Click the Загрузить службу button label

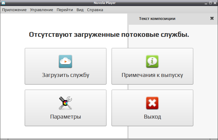tap(66, 75)
